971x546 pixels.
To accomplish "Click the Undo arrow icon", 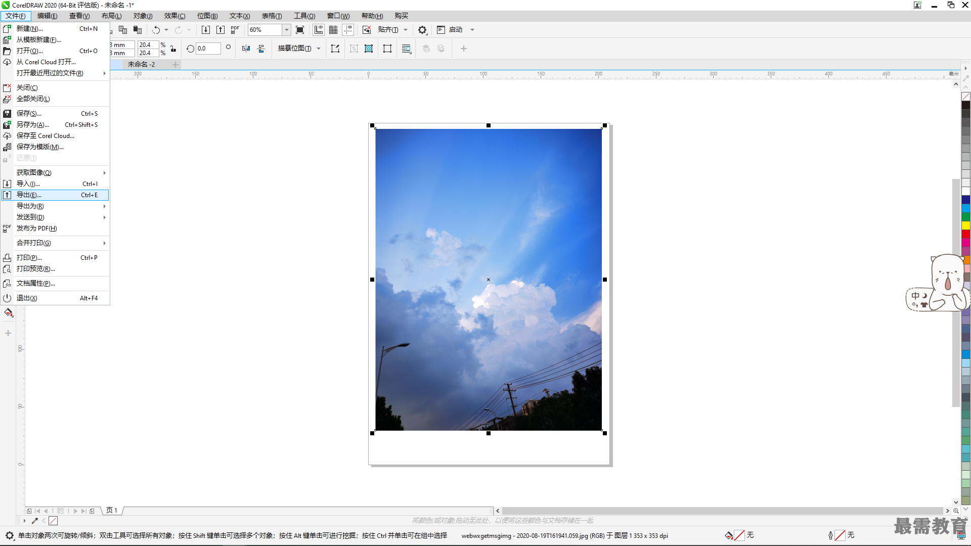I will [x=156, y=30].
